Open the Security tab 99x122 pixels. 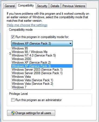(42, 6)
